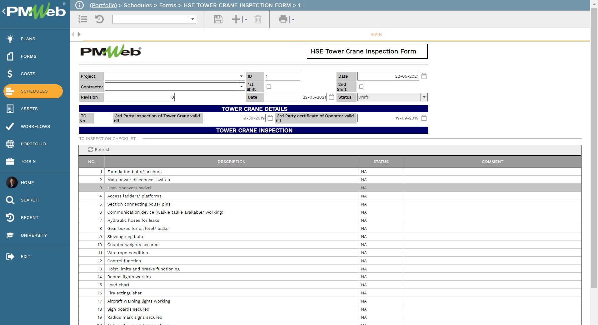Click comment cell for Fire extinguisher row
The width and height of the screenshot is (598, 325).
coord(492,293)
